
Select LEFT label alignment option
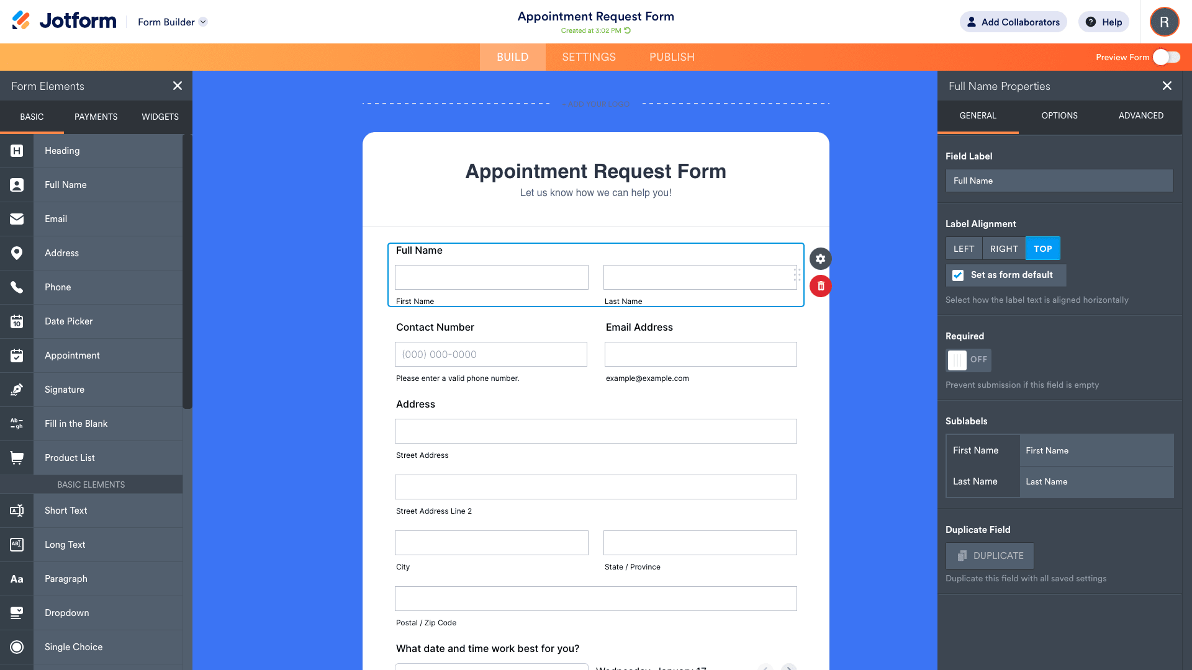[x=964, y=249]
